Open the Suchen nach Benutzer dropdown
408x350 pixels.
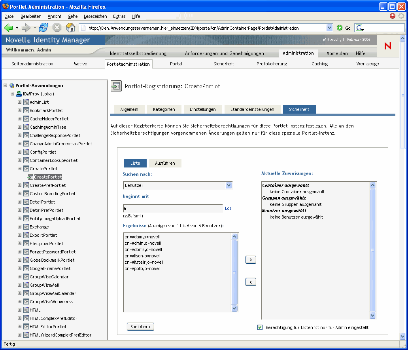coord(229,185)
